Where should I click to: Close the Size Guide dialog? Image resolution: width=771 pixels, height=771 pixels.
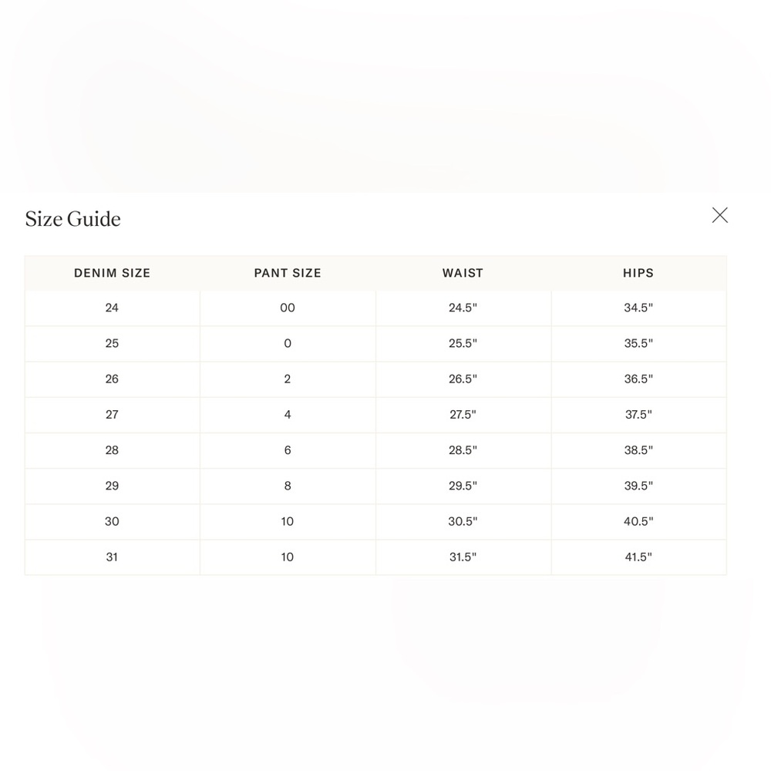719,215
